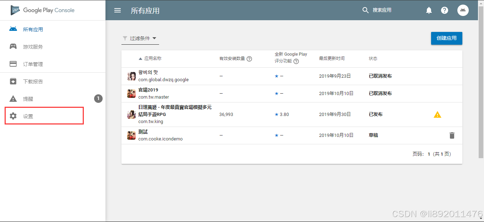This screenshot has height=222, width=484.
Task: Click the 提醒 notification count badge
Action: coord(98,99)
